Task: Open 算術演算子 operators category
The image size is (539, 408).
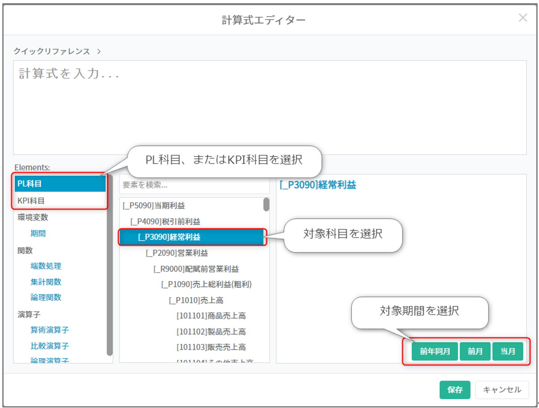Action: 49,330
